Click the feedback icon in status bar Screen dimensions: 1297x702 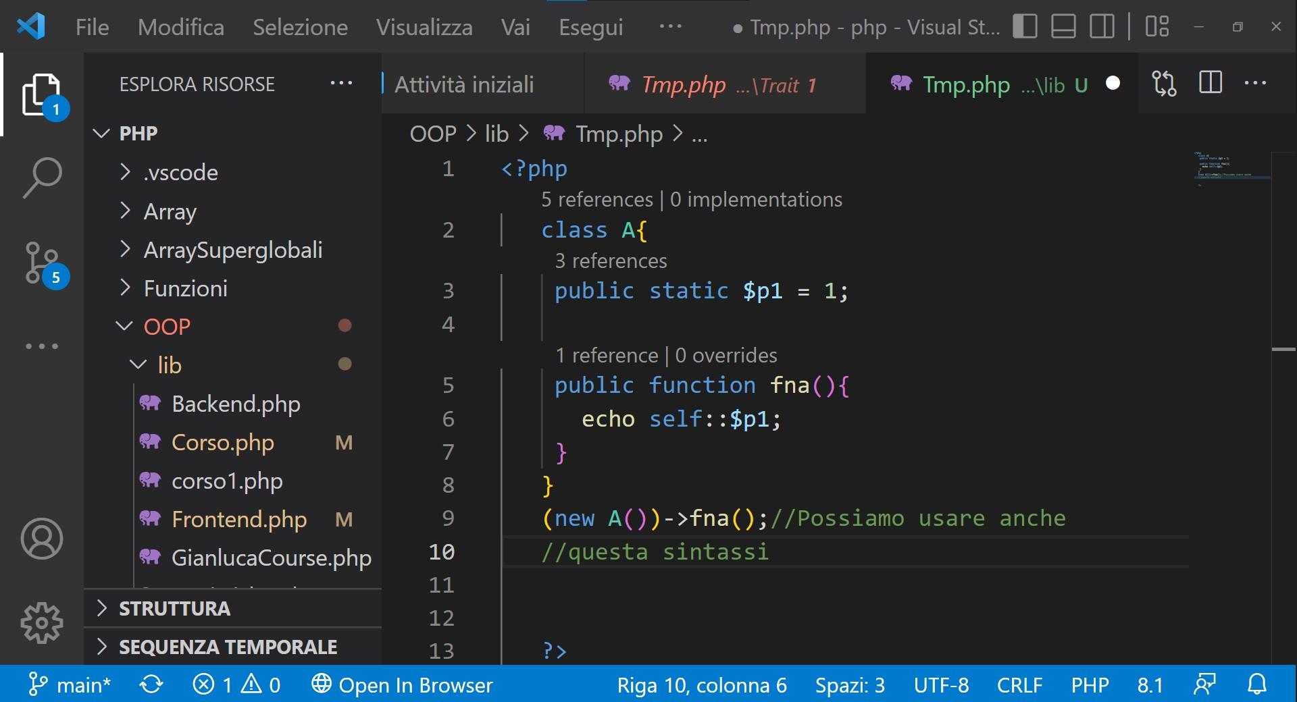(x=1204, y=684)
